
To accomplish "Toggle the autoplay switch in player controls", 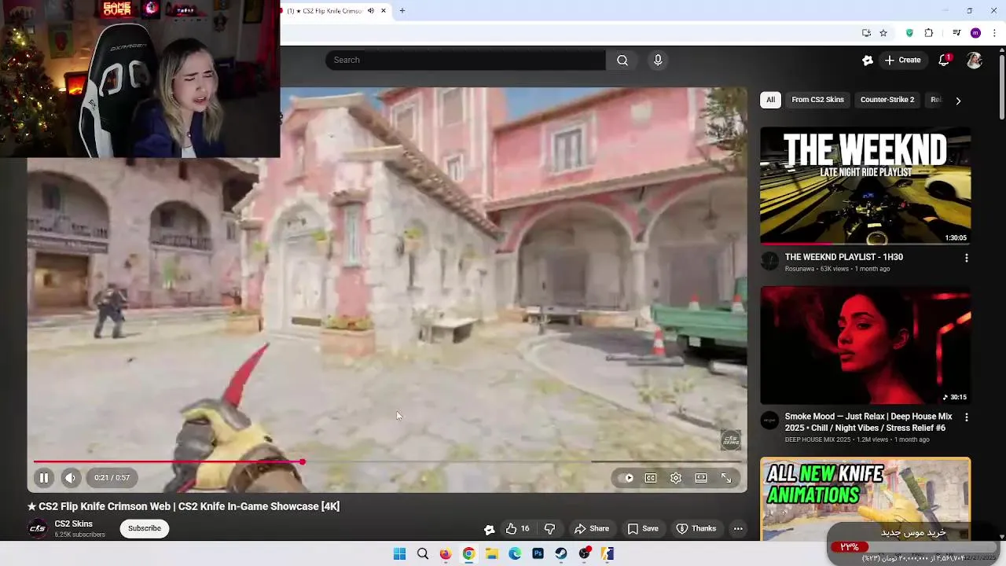I will (x=627, y=477).
